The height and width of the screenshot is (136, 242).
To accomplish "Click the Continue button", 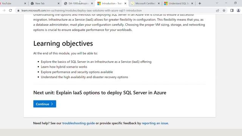I will coord(45,104).
